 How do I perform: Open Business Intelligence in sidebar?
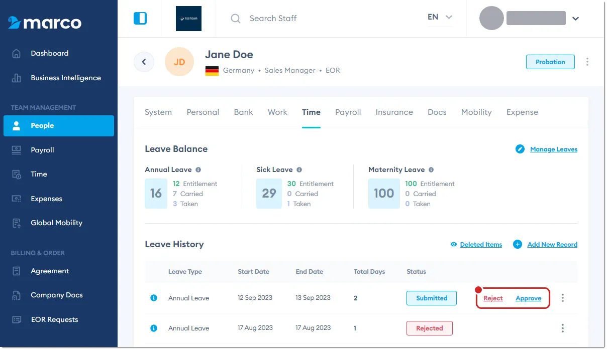tap(58, 78)
